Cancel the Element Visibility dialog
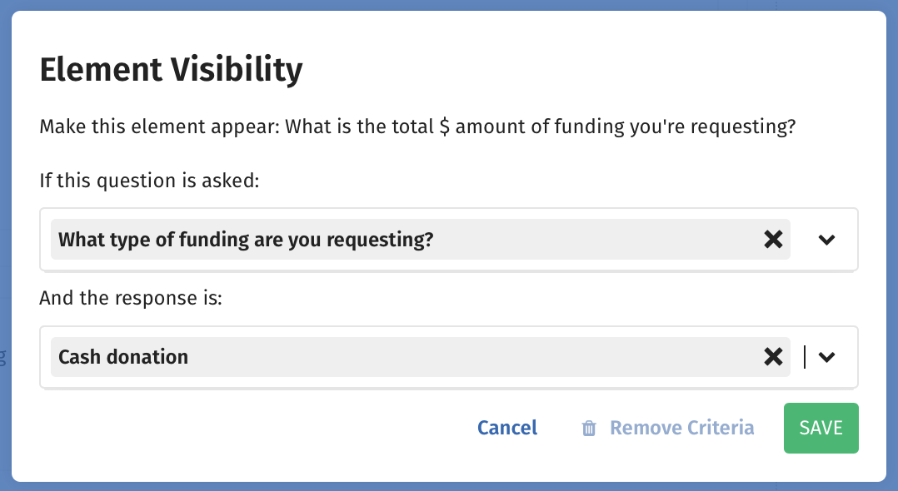This screenshot has height=491, width=898. (507, 428)
